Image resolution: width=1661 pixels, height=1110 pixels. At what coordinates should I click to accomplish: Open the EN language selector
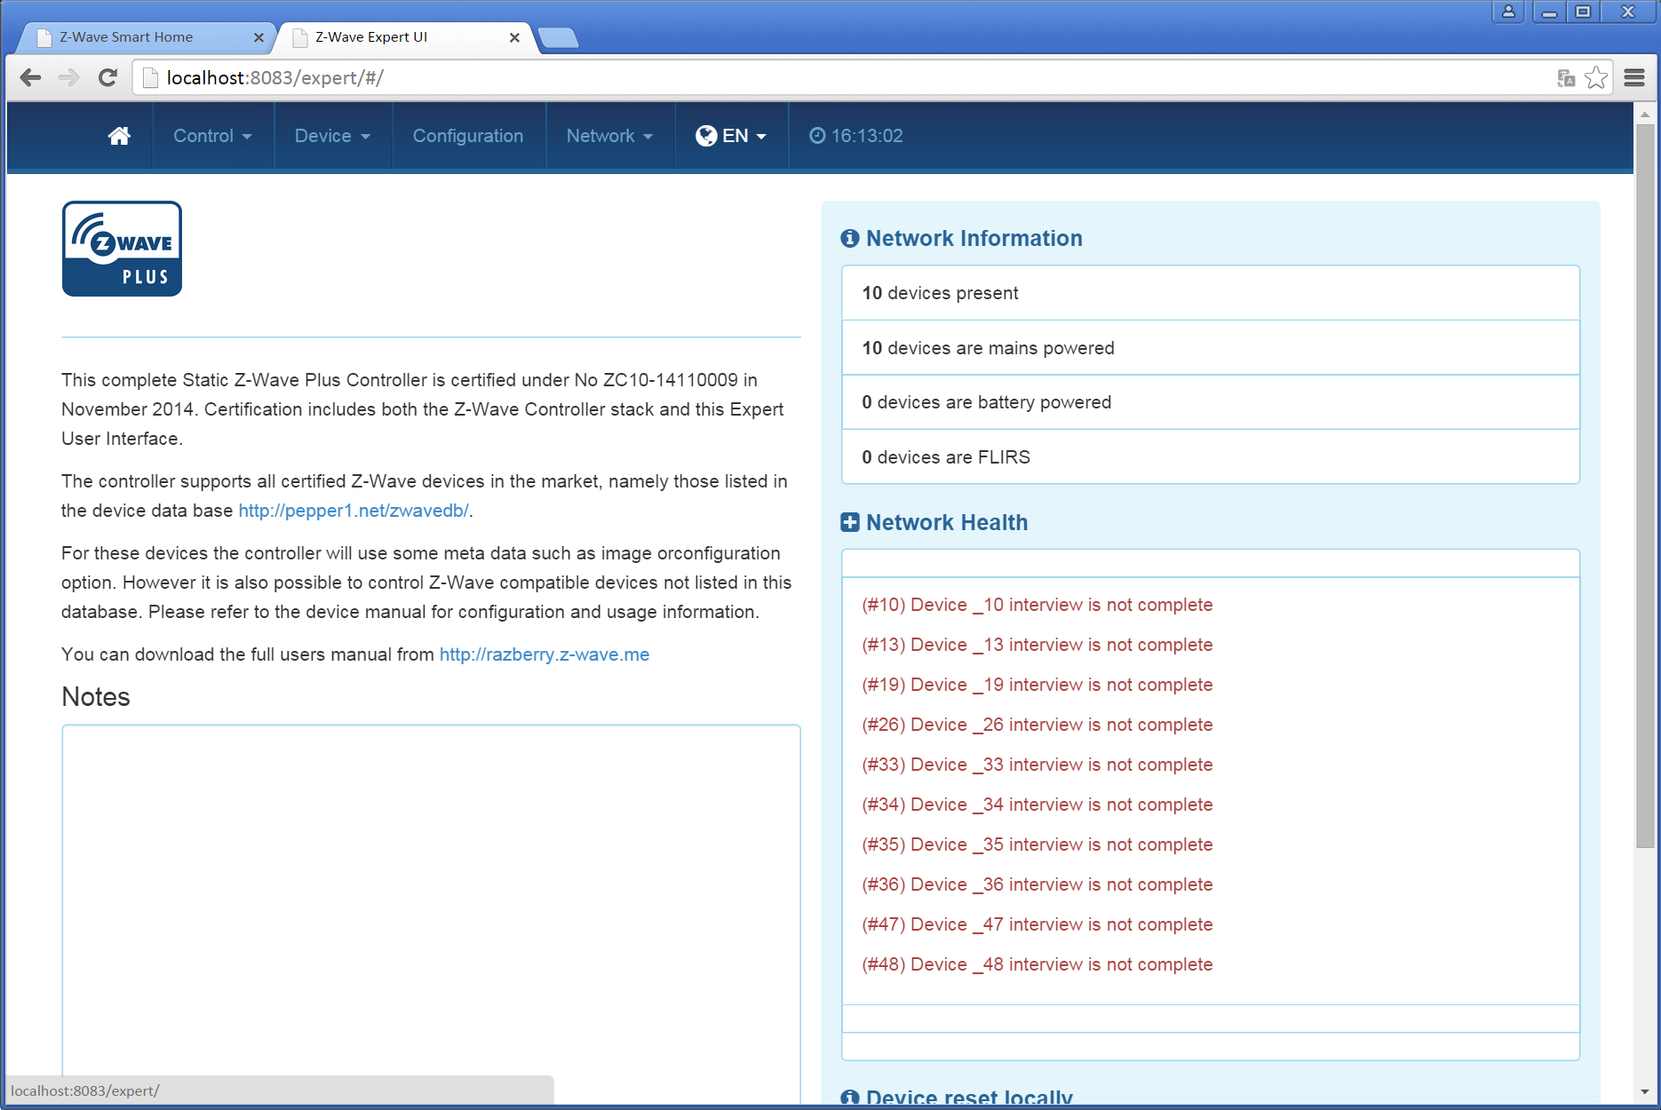[x=731, y=136]
